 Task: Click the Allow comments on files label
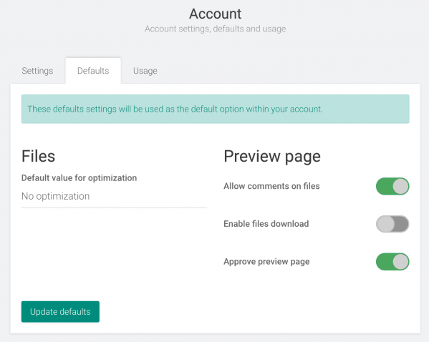(x=271, y=186)
